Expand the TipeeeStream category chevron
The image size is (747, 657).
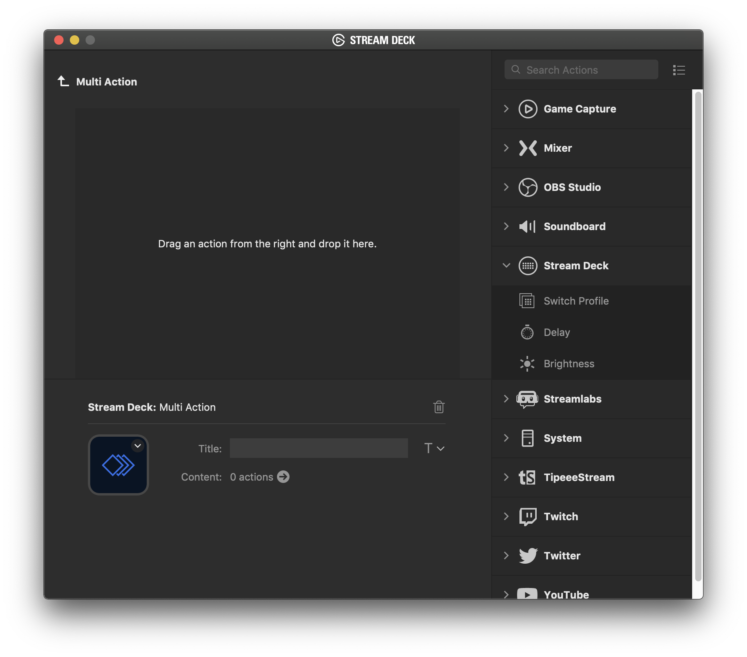coord(506,477)
